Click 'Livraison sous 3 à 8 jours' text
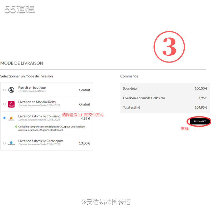This screenshot has width=211, height=211. (x=32, y=91)
